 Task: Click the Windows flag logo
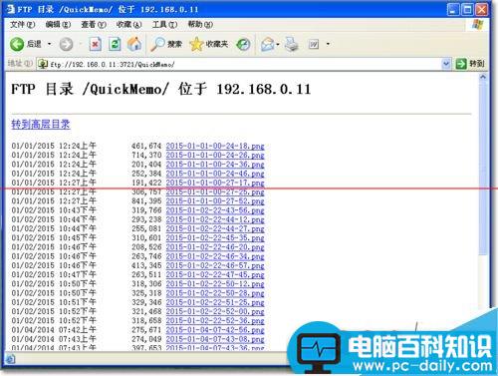coord(477,24)
